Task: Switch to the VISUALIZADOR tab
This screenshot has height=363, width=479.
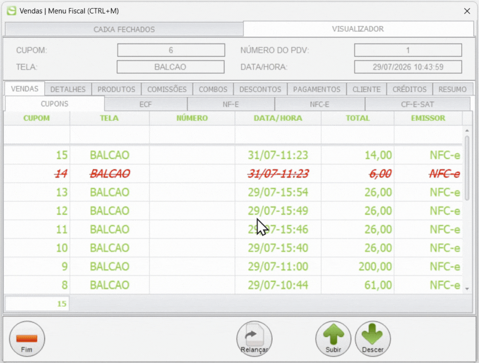Action: coord(358,29)
